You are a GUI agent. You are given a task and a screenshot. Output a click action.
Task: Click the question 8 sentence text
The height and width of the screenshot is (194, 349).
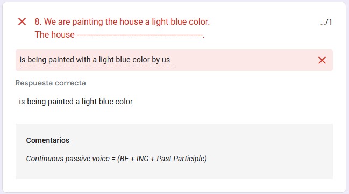122,22
